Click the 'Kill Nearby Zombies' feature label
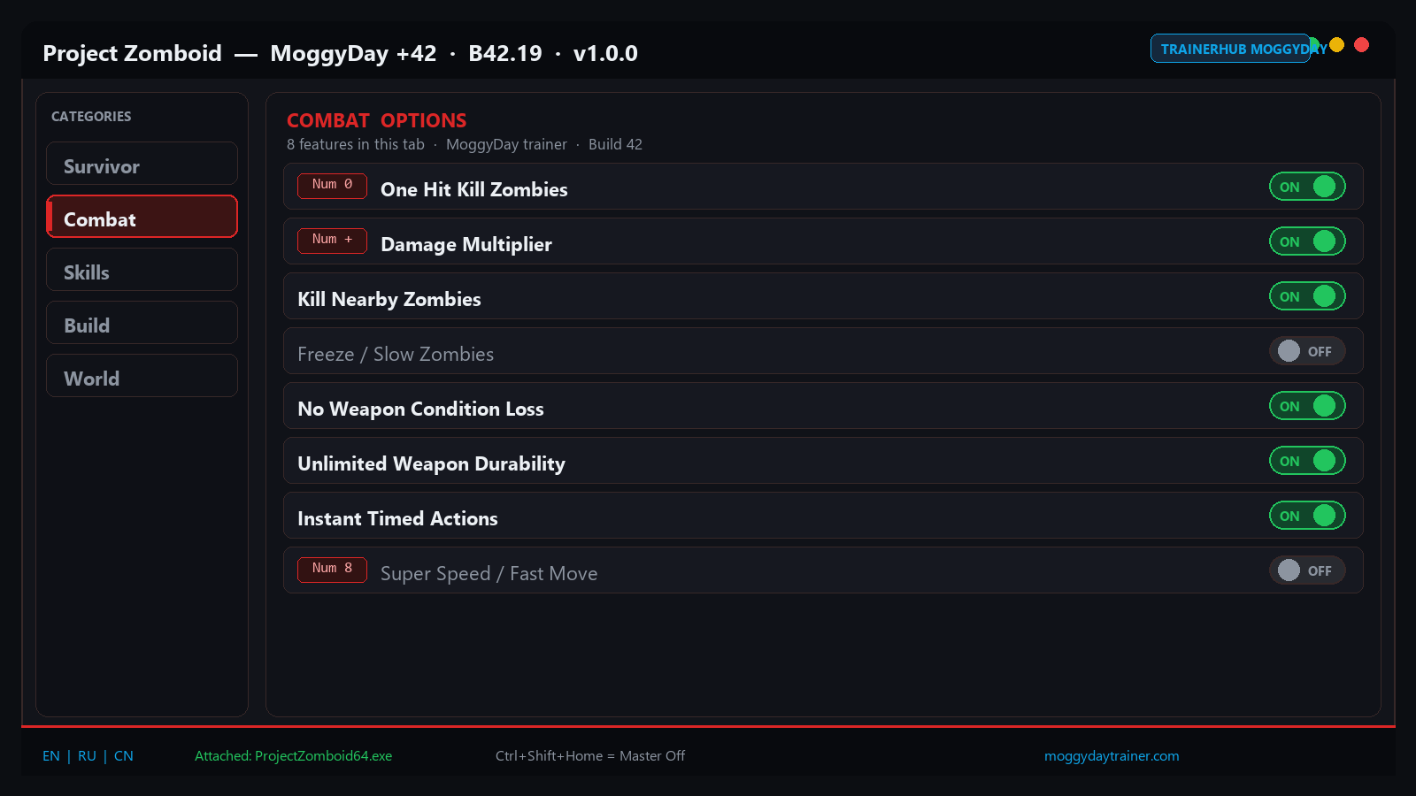The image size is (1416, 796). [389, 299]
